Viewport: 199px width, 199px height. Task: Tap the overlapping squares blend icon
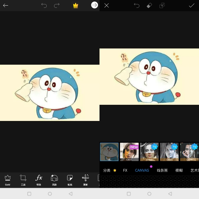[162, 6]
